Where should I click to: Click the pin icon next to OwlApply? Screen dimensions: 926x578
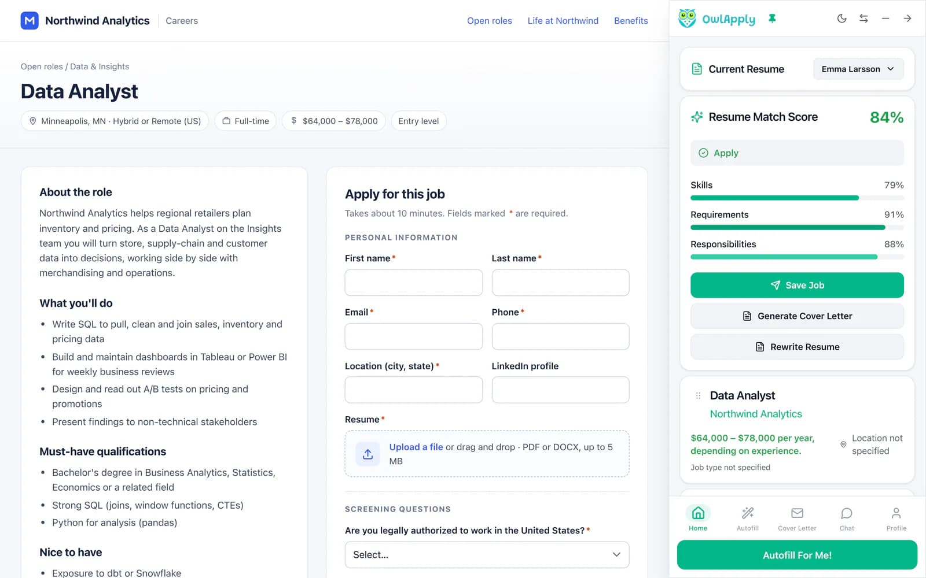click(x=772, y=18)
